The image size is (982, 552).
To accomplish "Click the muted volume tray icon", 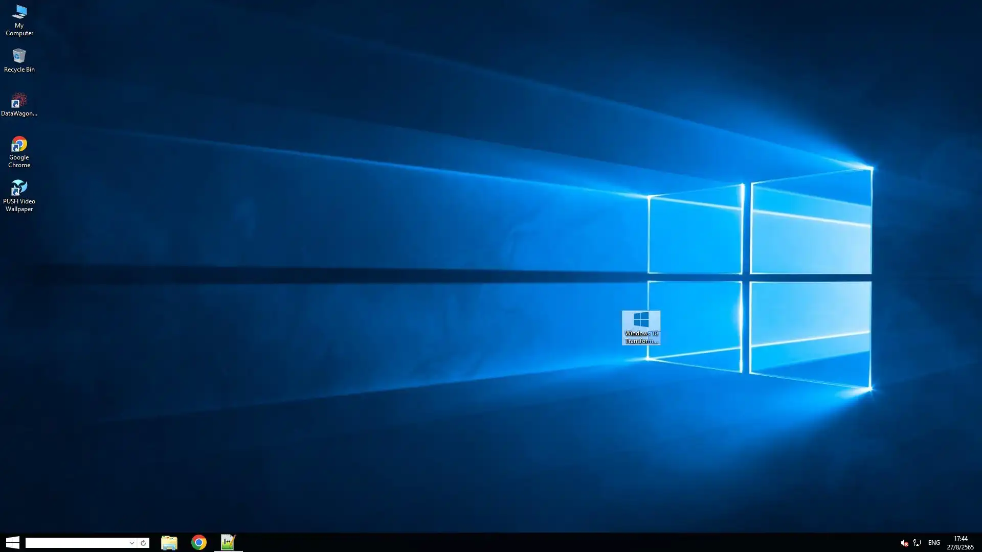I will click(x=904, y=543).
